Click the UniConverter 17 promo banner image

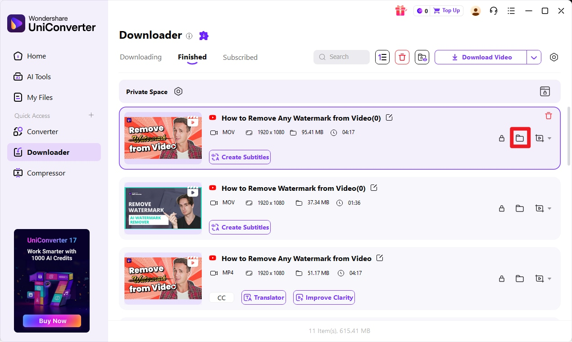[x=52, y=280]
